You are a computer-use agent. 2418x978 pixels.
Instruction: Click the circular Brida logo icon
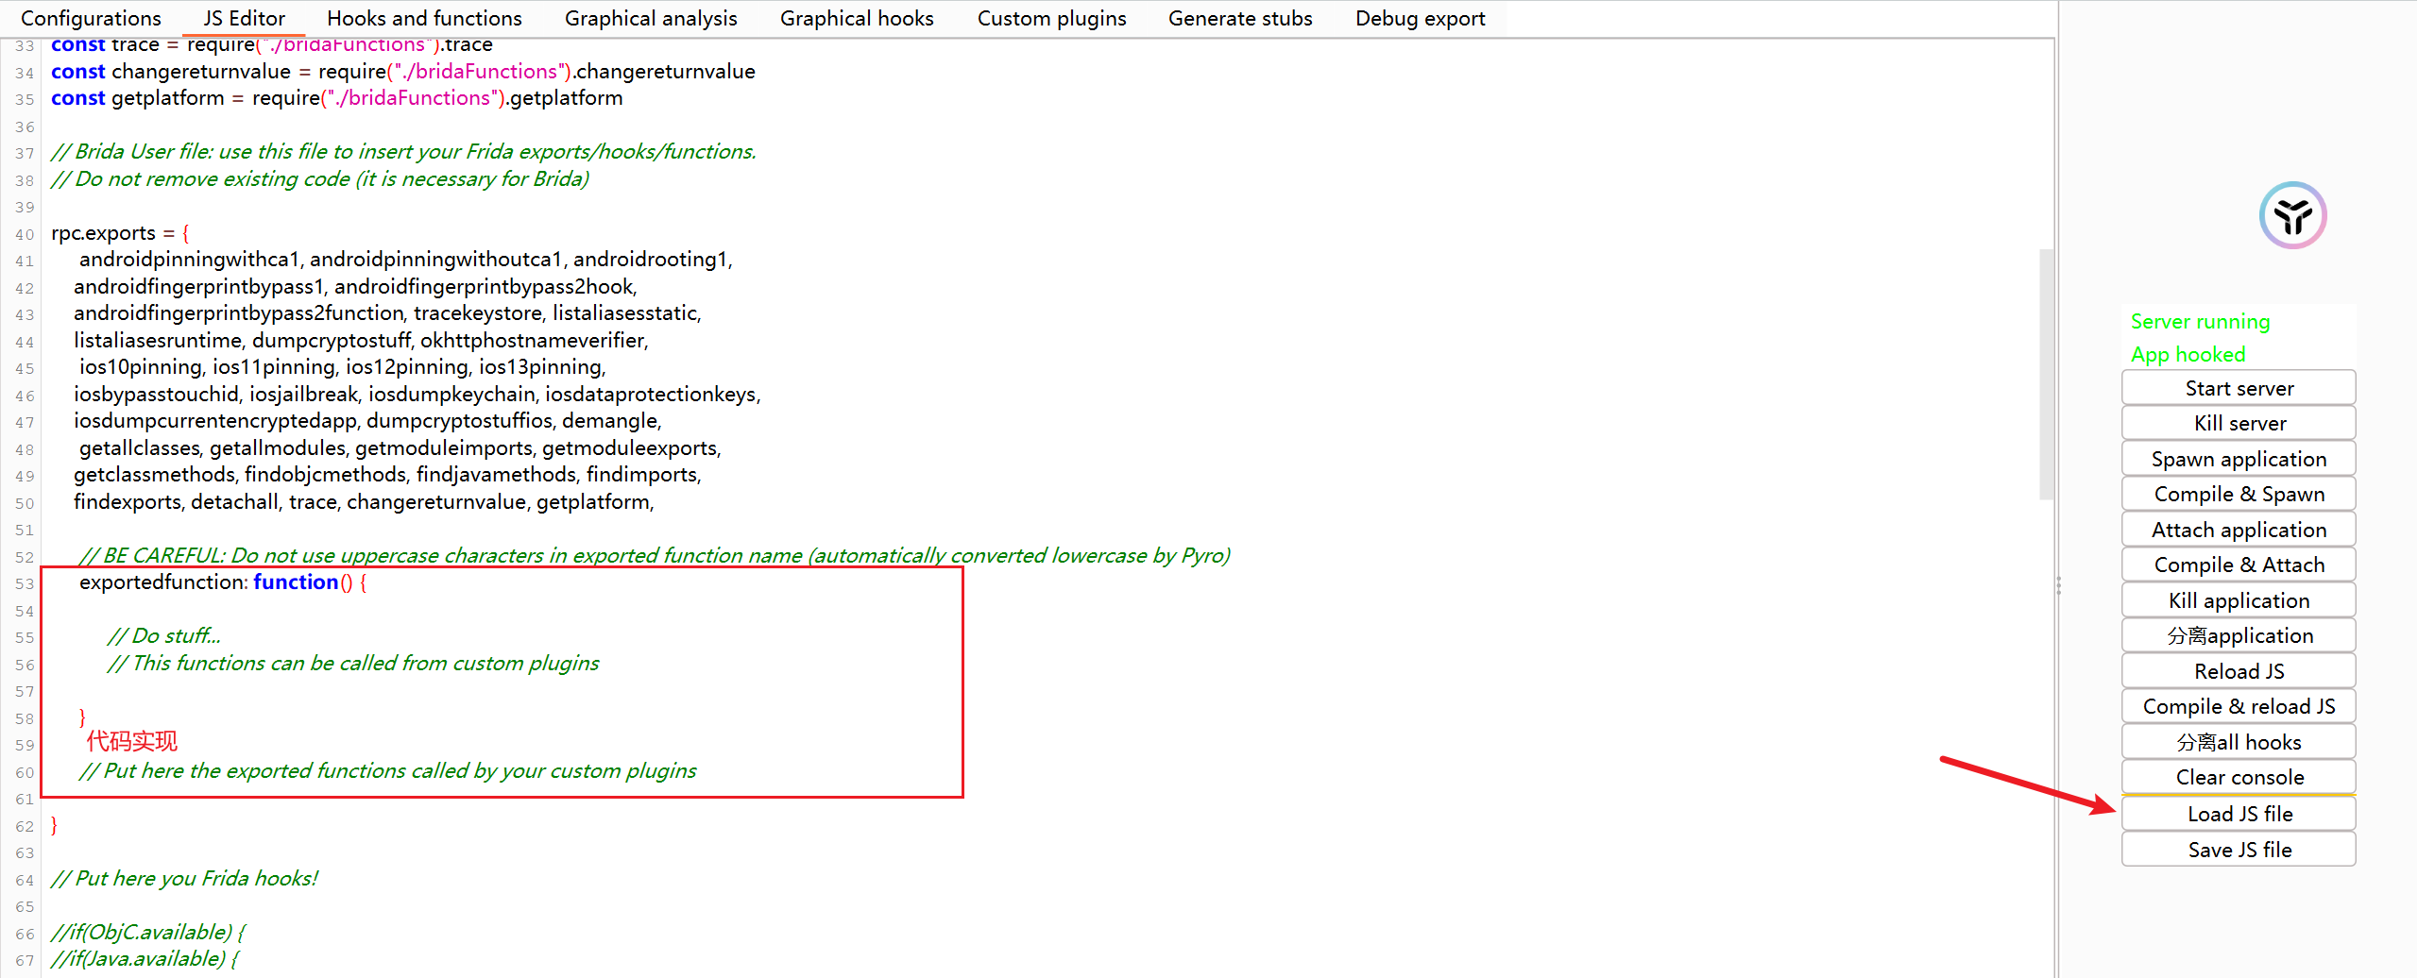[x=2292, y=215]
